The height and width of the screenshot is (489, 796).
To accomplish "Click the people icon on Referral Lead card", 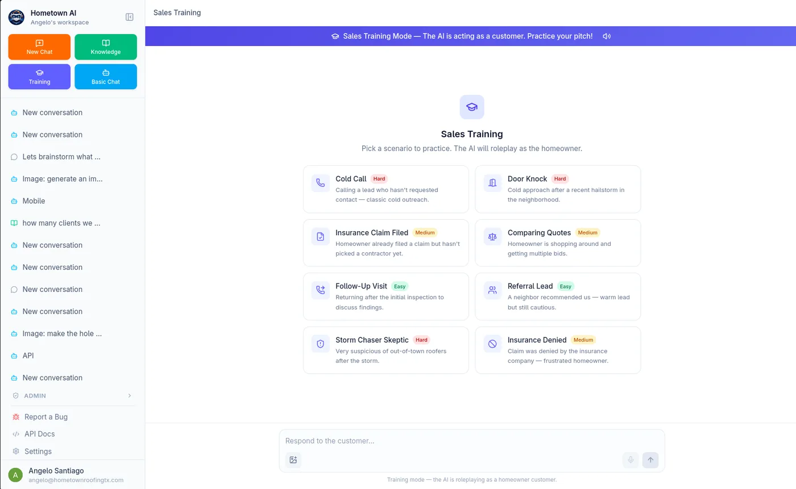I will [492, 290].
